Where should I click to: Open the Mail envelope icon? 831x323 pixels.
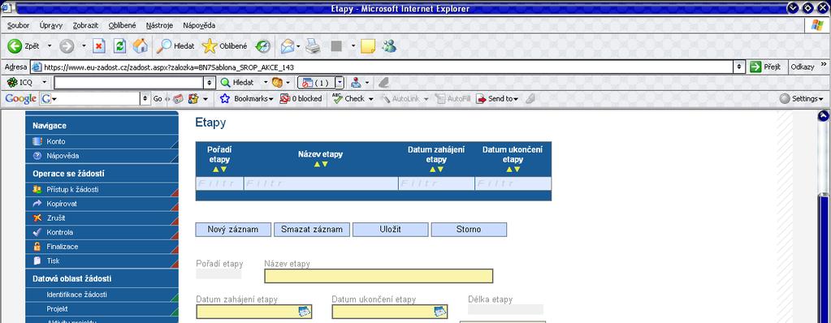288,46
